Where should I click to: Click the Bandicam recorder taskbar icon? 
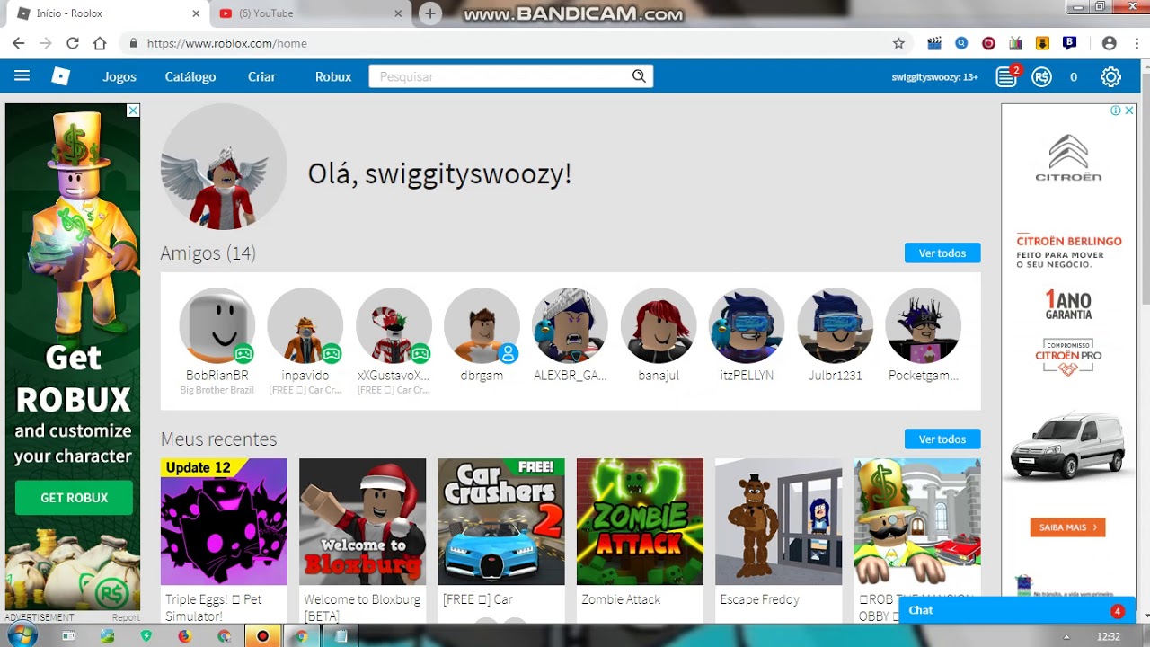coord(262,636)
